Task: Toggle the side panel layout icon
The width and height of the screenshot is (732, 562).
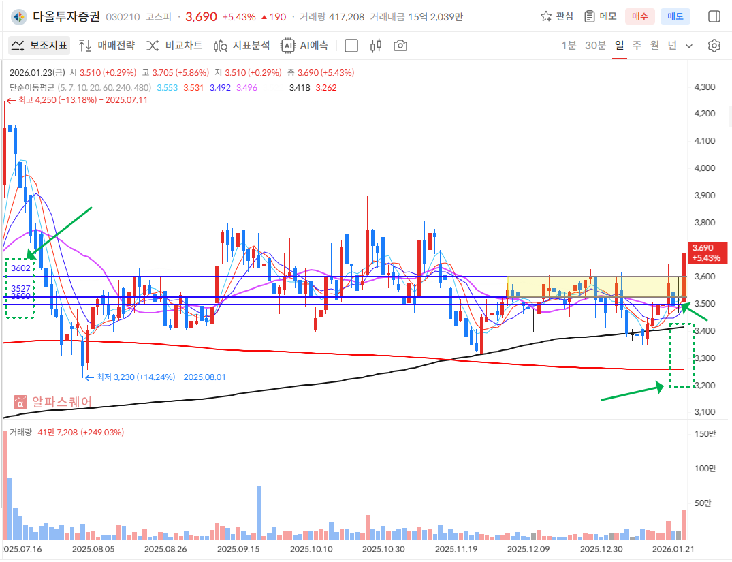Action: (x=714, y=16)
